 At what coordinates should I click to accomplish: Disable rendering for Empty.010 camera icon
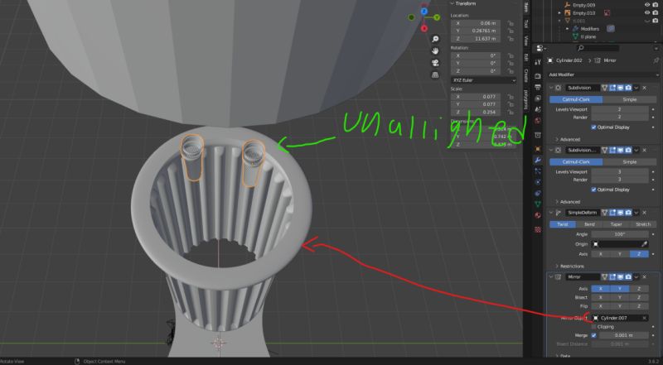[x=656, y=12]
